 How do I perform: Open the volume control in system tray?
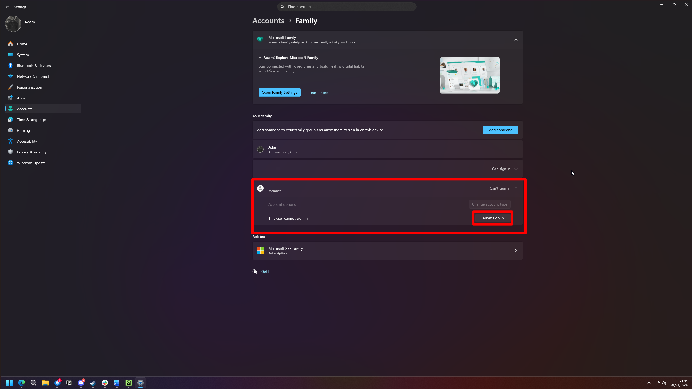(664, 383)
